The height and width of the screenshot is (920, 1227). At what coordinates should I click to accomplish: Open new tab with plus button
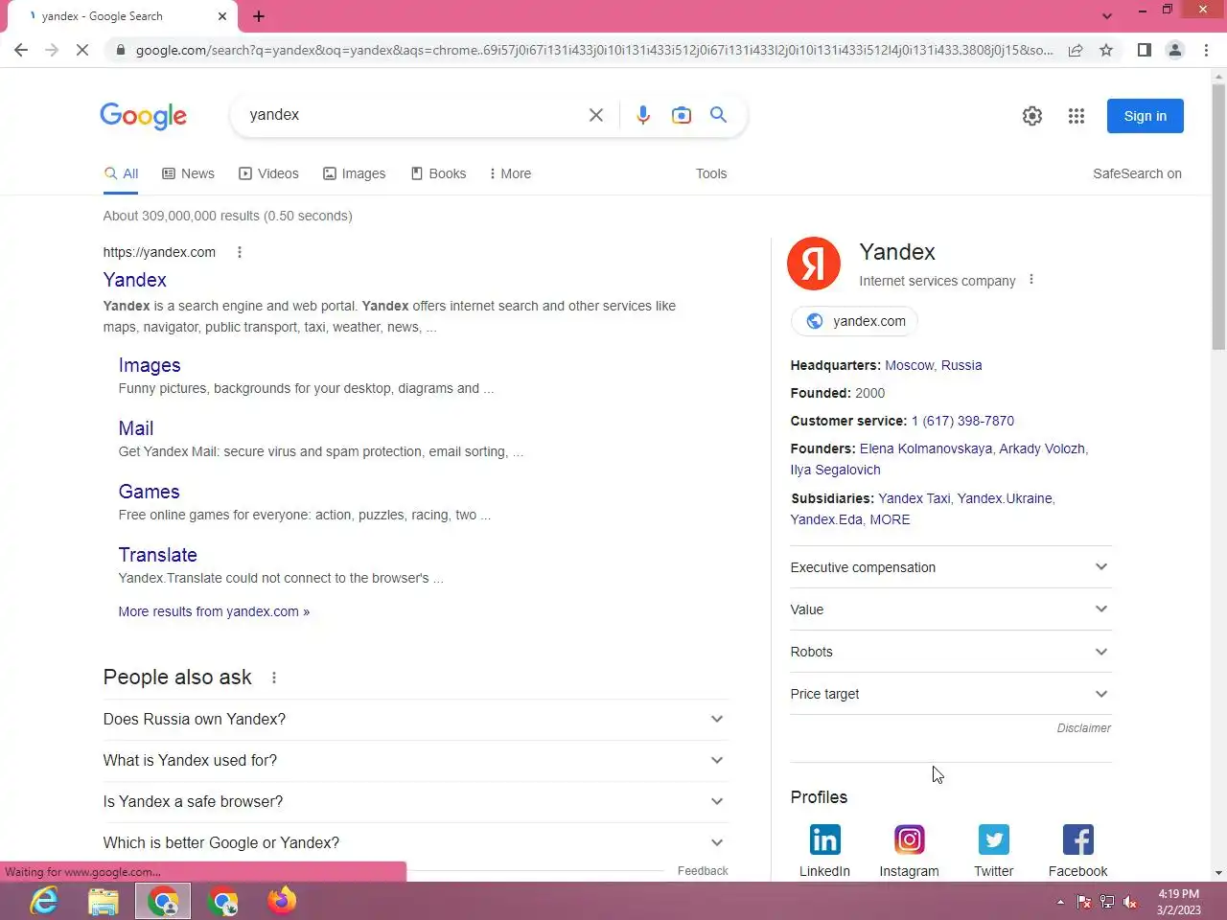(259, 16)
